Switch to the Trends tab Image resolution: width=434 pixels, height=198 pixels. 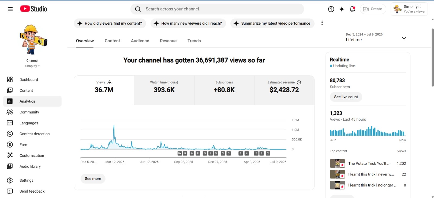[x=194, y=41]
